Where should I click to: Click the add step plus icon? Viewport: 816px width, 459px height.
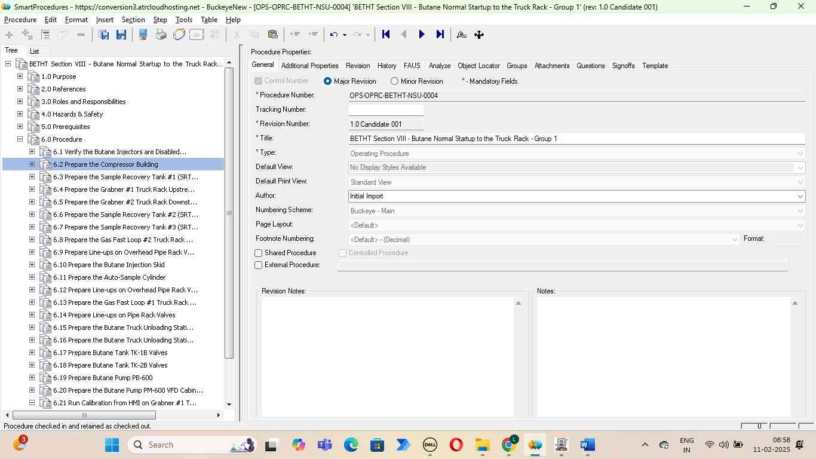click(x=9, y=35)
